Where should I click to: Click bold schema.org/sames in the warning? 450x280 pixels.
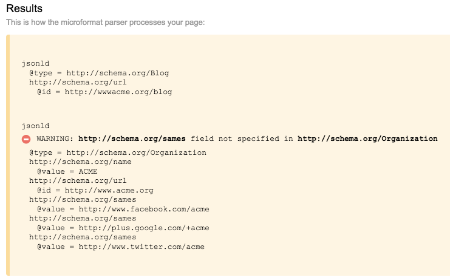(x=132, y=139)
